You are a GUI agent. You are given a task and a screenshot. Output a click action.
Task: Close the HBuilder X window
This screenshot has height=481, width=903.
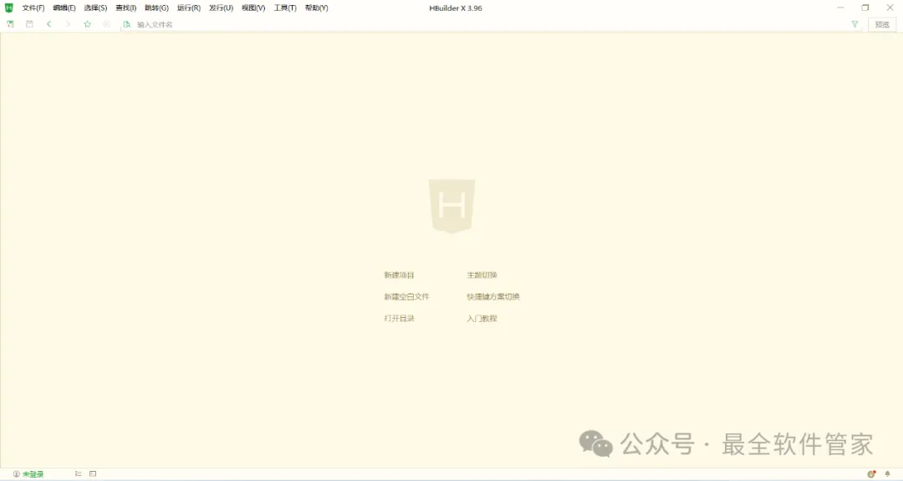pos(890,8)
